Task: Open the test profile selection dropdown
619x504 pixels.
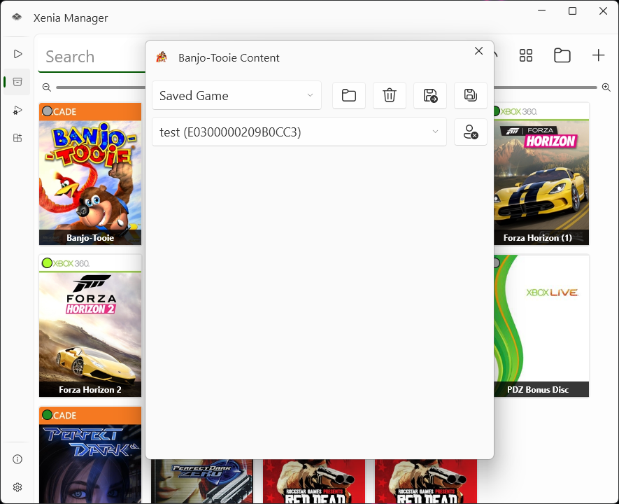Action: pyautogui.click(x=299, y=132)
